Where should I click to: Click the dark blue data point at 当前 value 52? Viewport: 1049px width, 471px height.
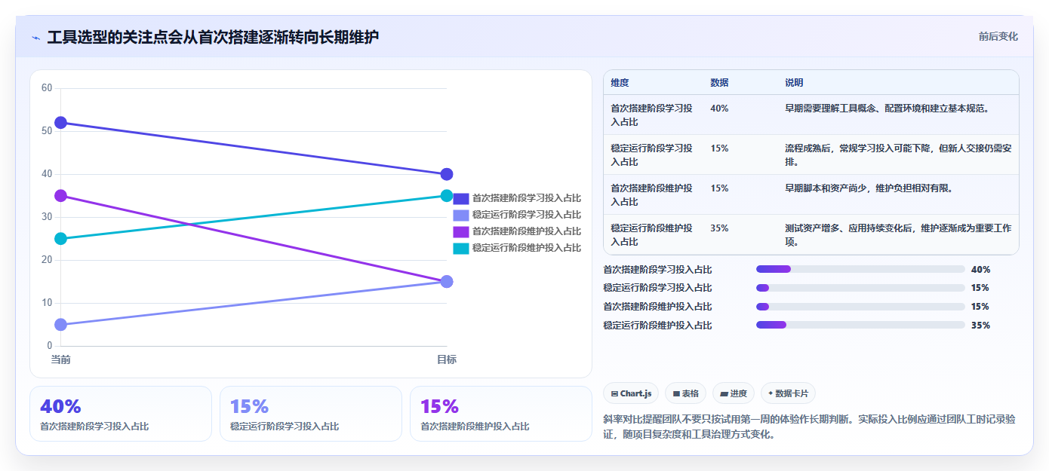click(61, 123)
